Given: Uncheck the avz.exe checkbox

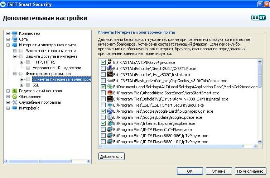Looking at the screenshot, I should [x=103, y=62].
